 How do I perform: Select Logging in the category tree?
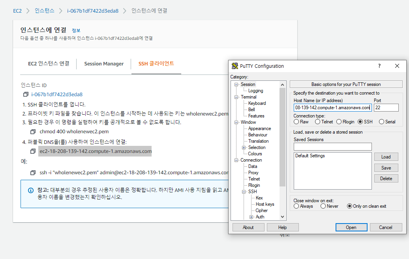click(256, 91)
